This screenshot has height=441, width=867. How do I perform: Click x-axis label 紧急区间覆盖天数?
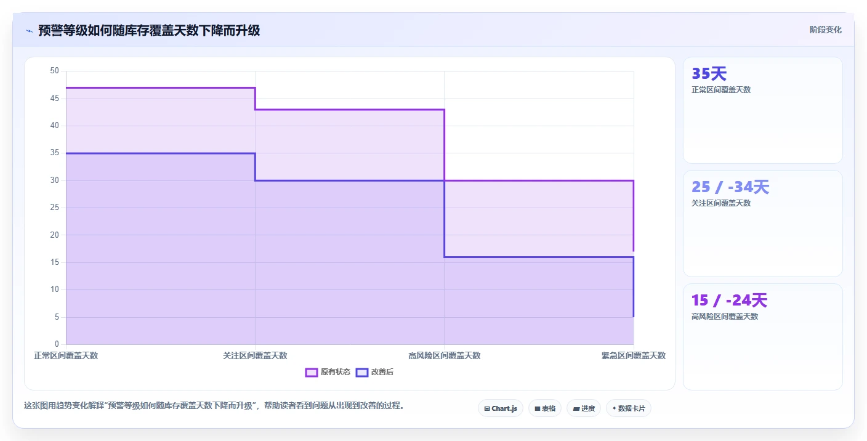pyautogui.click(x=634, y=356)
